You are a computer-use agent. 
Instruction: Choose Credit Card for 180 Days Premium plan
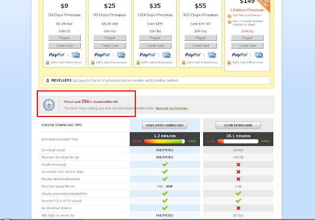coord(155,46)
